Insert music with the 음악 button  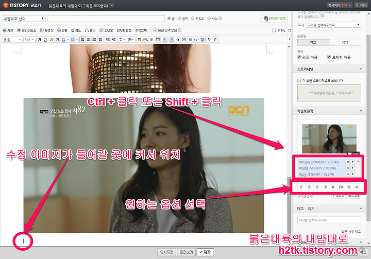pyautogui.click(x=90, y=30)
